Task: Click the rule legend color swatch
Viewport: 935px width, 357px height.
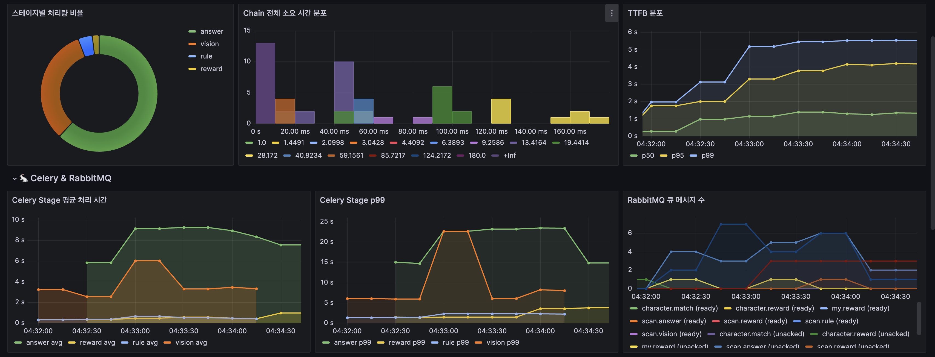Action: click(x=192, y=57)
